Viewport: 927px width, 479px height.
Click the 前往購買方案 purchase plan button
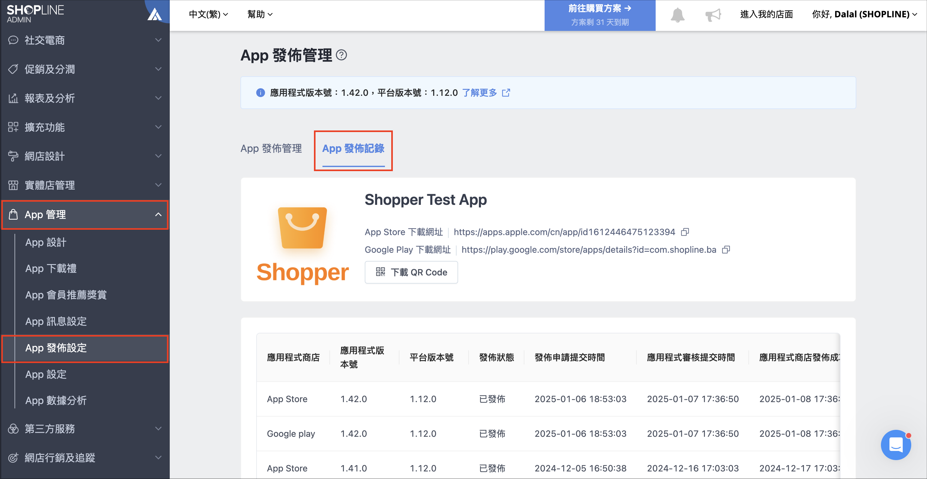pos(600,15)
